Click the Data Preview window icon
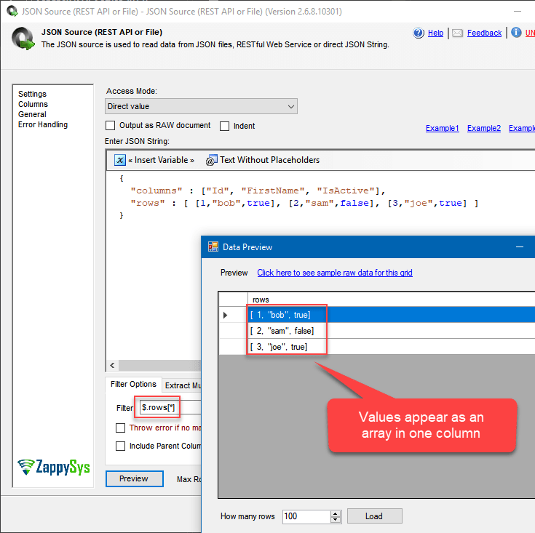Screen dimensions: 535x533 [213, 247]
